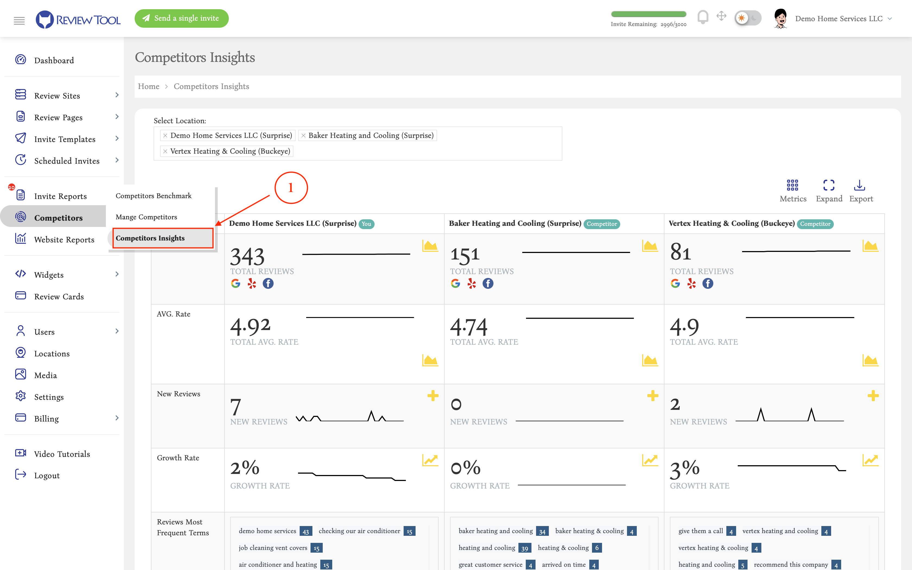Screen dimensions: 912x570
Task: Click the Invite Reports notification badge
Action: [12, 187]
